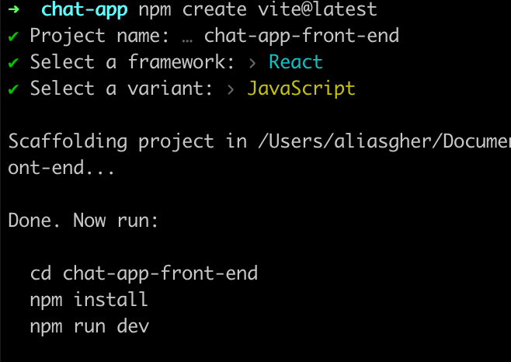This screenshot has width=511, height=362.
Task: Click the 'npm create vite@latest' command text
Action: [x=258, y=9]
